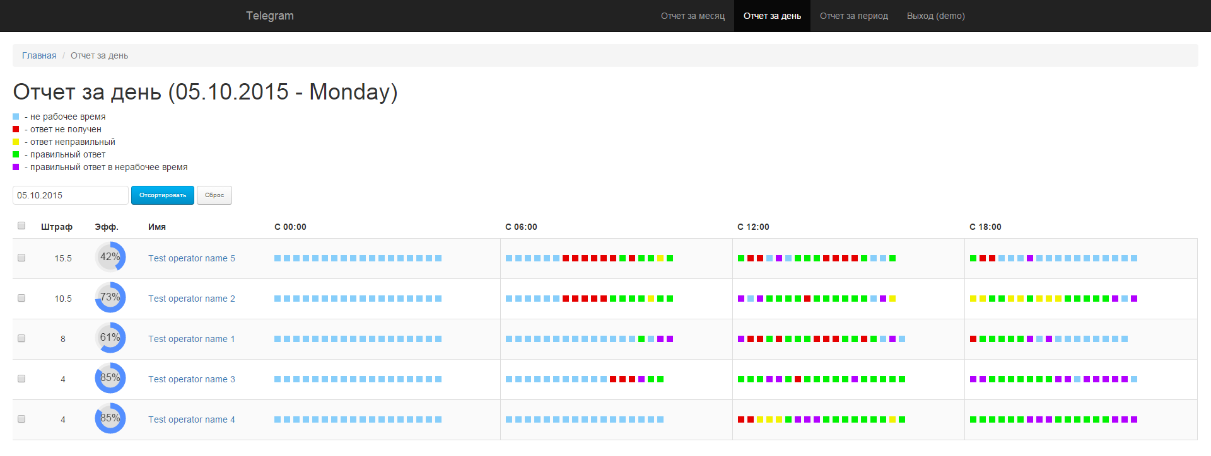
Task: Open Test operator name 5 link
Action: click(192, 258)
